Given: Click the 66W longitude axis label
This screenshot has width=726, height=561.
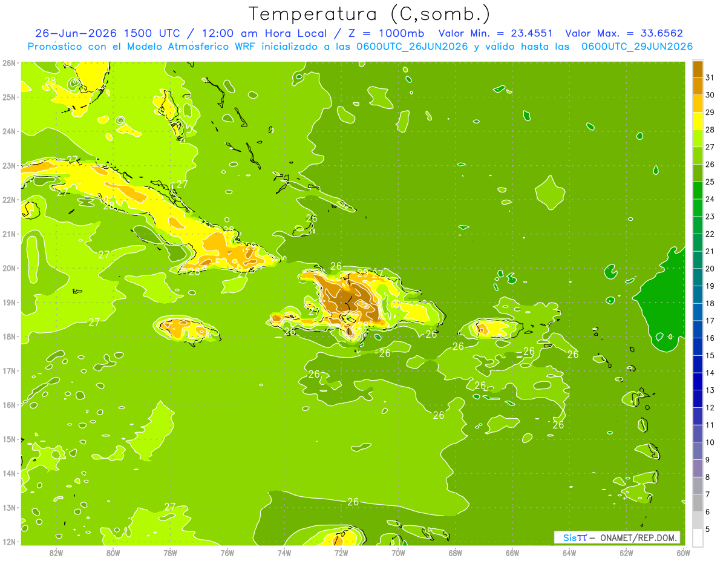Looking at the screenshot, I should tap(512, 553).
